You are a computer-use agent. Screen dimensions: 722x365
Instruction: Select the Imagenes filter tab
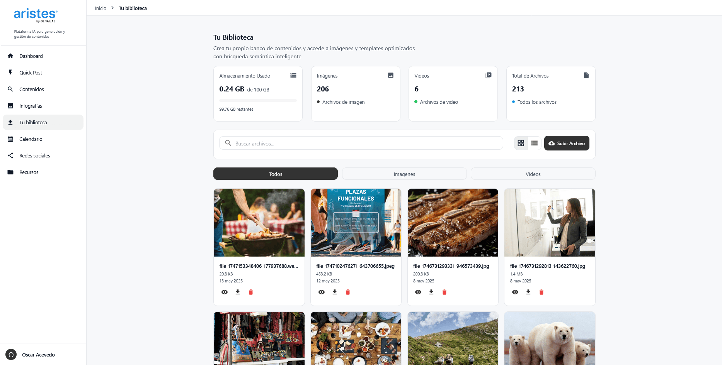pos(404,174)
